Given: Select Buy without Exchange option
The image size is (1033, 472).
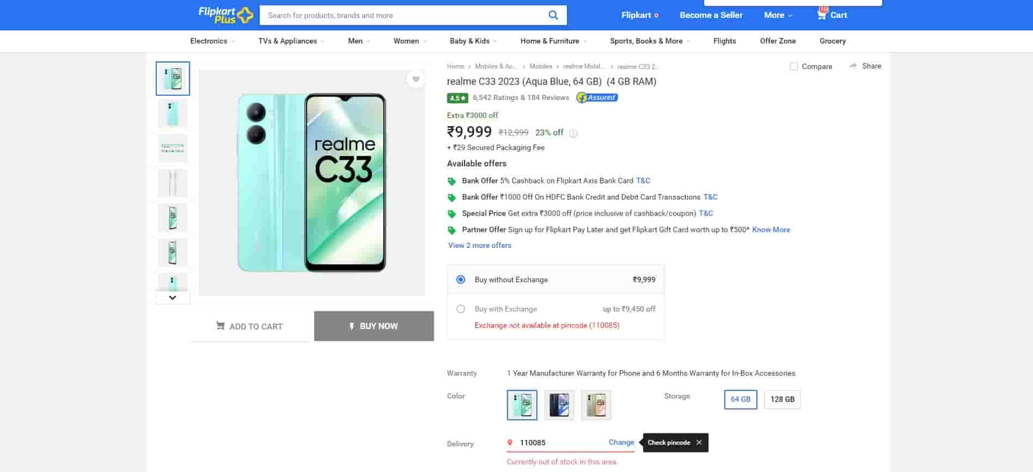Looking at the screenshot, I should [x=461, y=280].
